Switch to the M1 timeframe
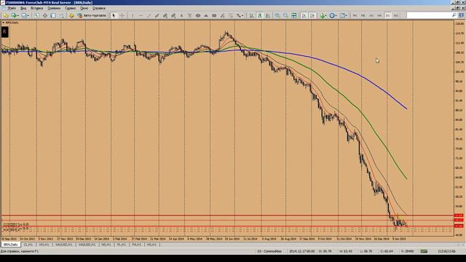The image size is (466, 262). point(355,15)
